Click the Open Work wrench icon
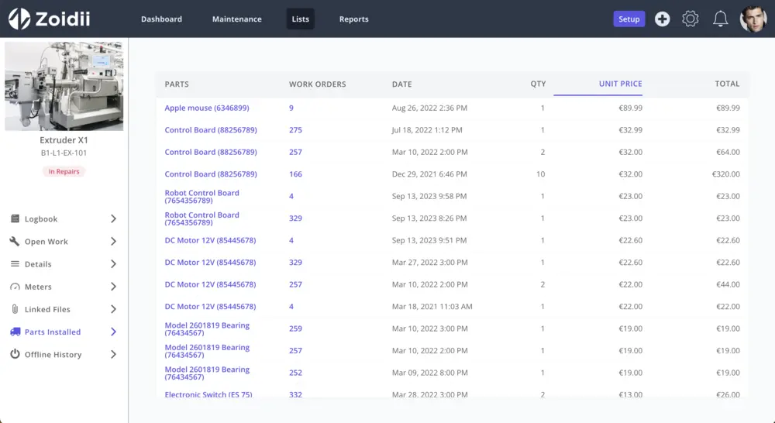775x423 pixels. 15,241
